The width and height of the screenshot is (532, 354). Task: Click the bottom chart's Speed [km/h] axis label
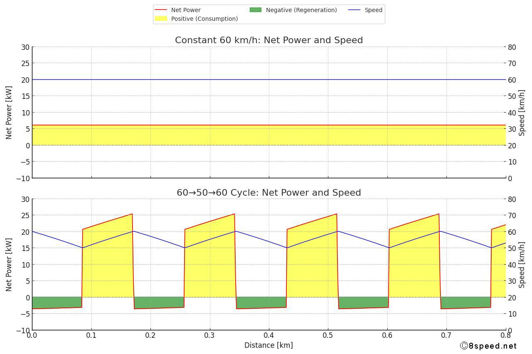(x=522, y=265)
